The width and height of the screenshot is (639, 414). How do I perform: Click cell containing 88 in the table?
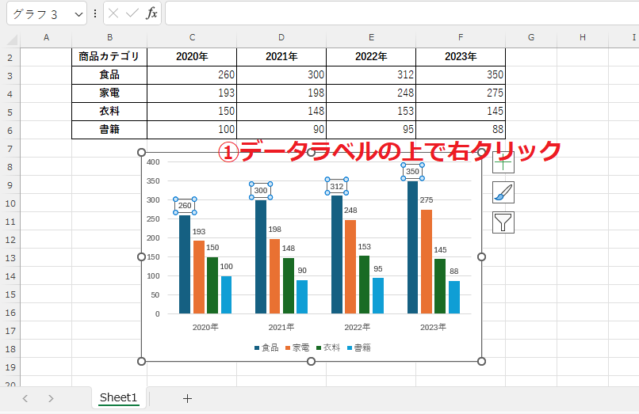click(x=461, y=130)
